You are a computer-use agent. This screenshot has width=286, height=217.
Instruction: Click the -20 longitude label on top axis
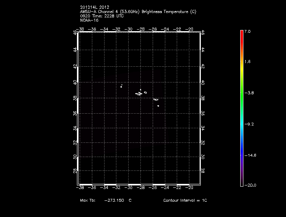190,29
